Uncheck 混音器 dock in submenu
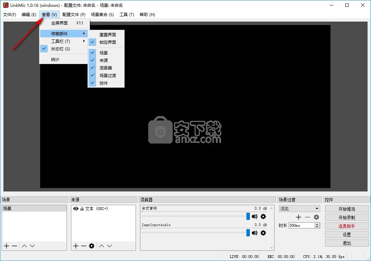Screen dimensions: 371x261 (106, 68)
